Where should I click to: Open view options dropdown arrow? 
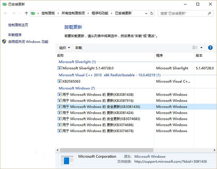point(201,48)
